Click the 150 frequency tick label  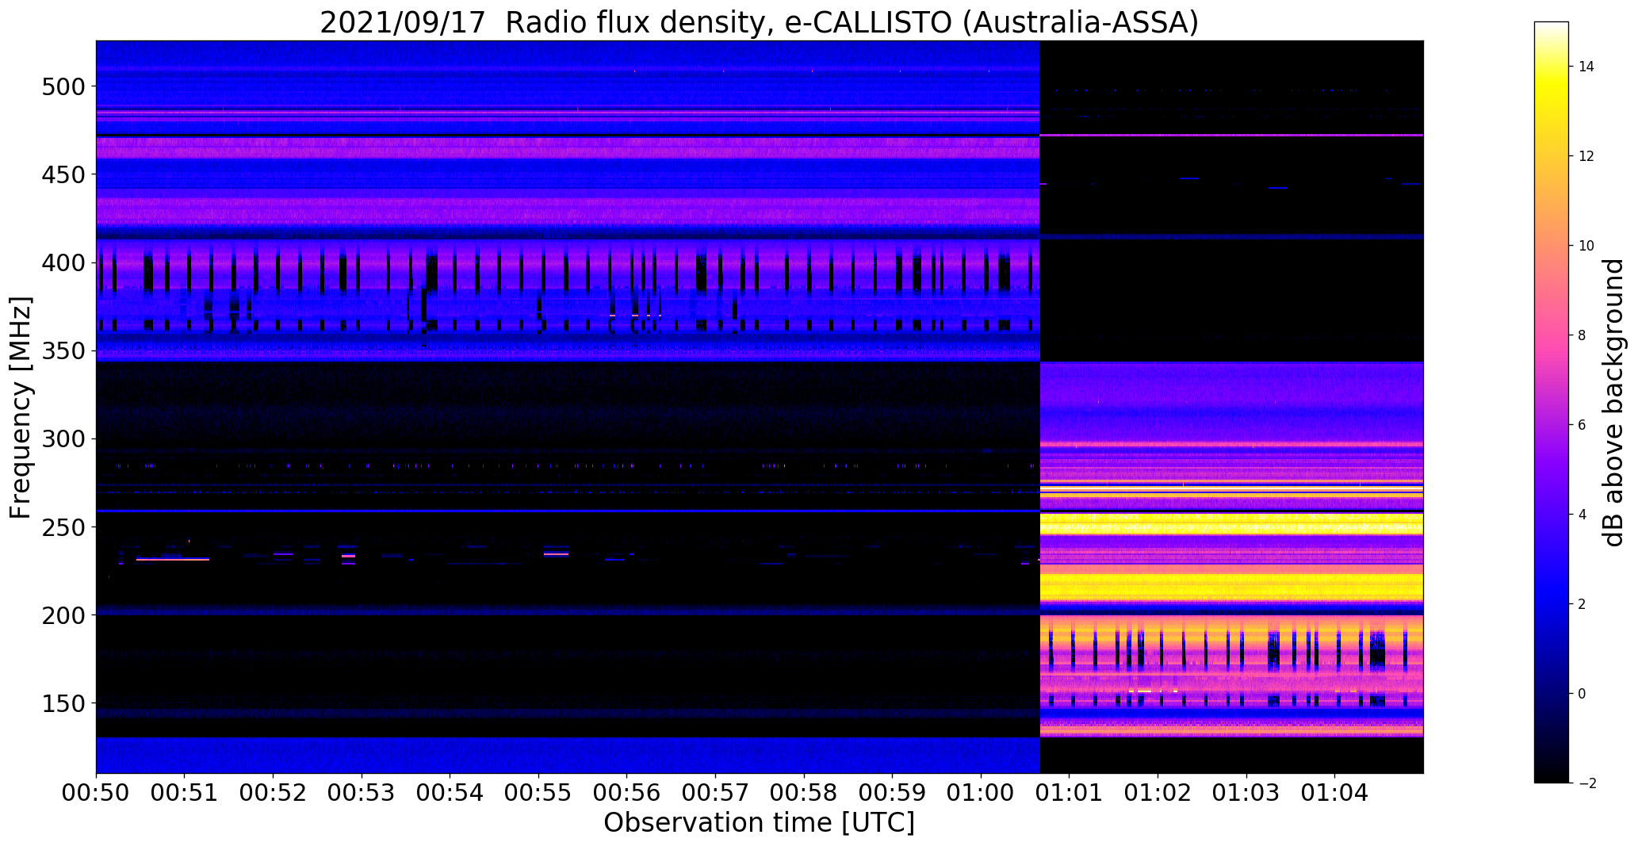(63, 702)
